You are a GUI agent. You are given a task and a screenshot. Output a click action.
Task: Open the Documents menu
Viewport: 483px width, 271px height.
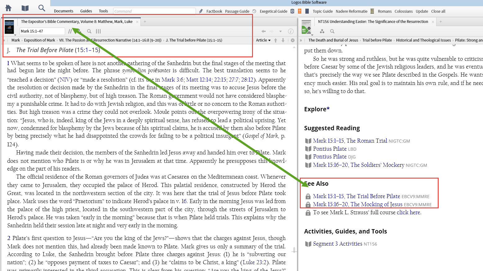click(64, 11)
